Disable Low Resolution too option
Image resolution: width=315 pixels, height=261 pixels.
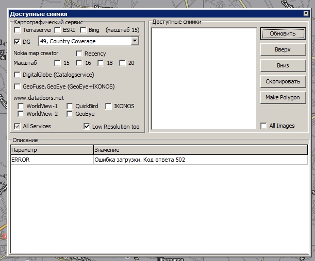click(x=87, y=127)
